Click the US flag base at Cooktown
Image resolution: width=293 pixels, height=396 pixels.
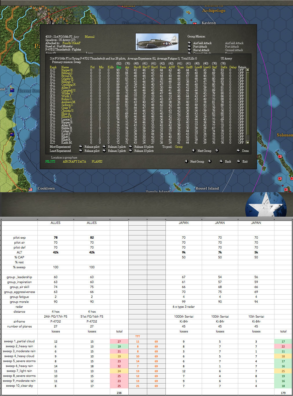30,190
